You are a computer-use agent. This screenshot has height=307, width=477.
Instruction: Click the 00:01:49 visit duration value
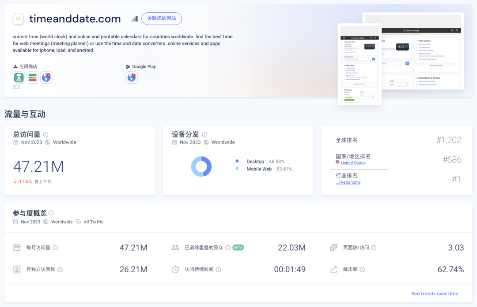(290, 270)
